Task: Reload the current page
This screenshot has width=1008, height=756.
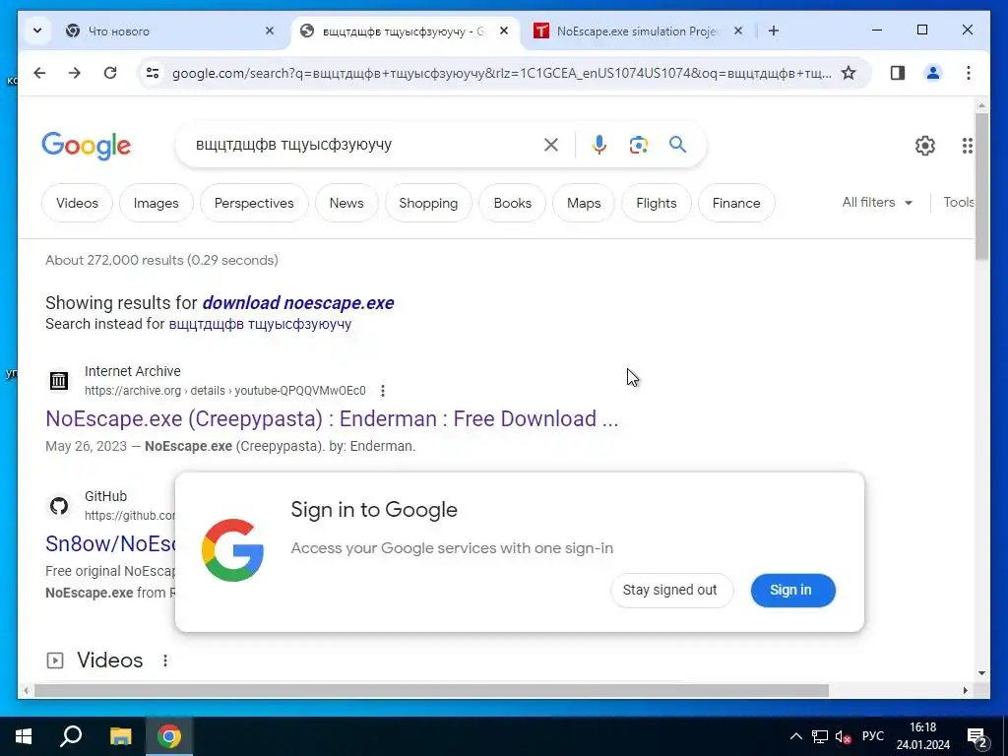Action: tap(110, 73)
